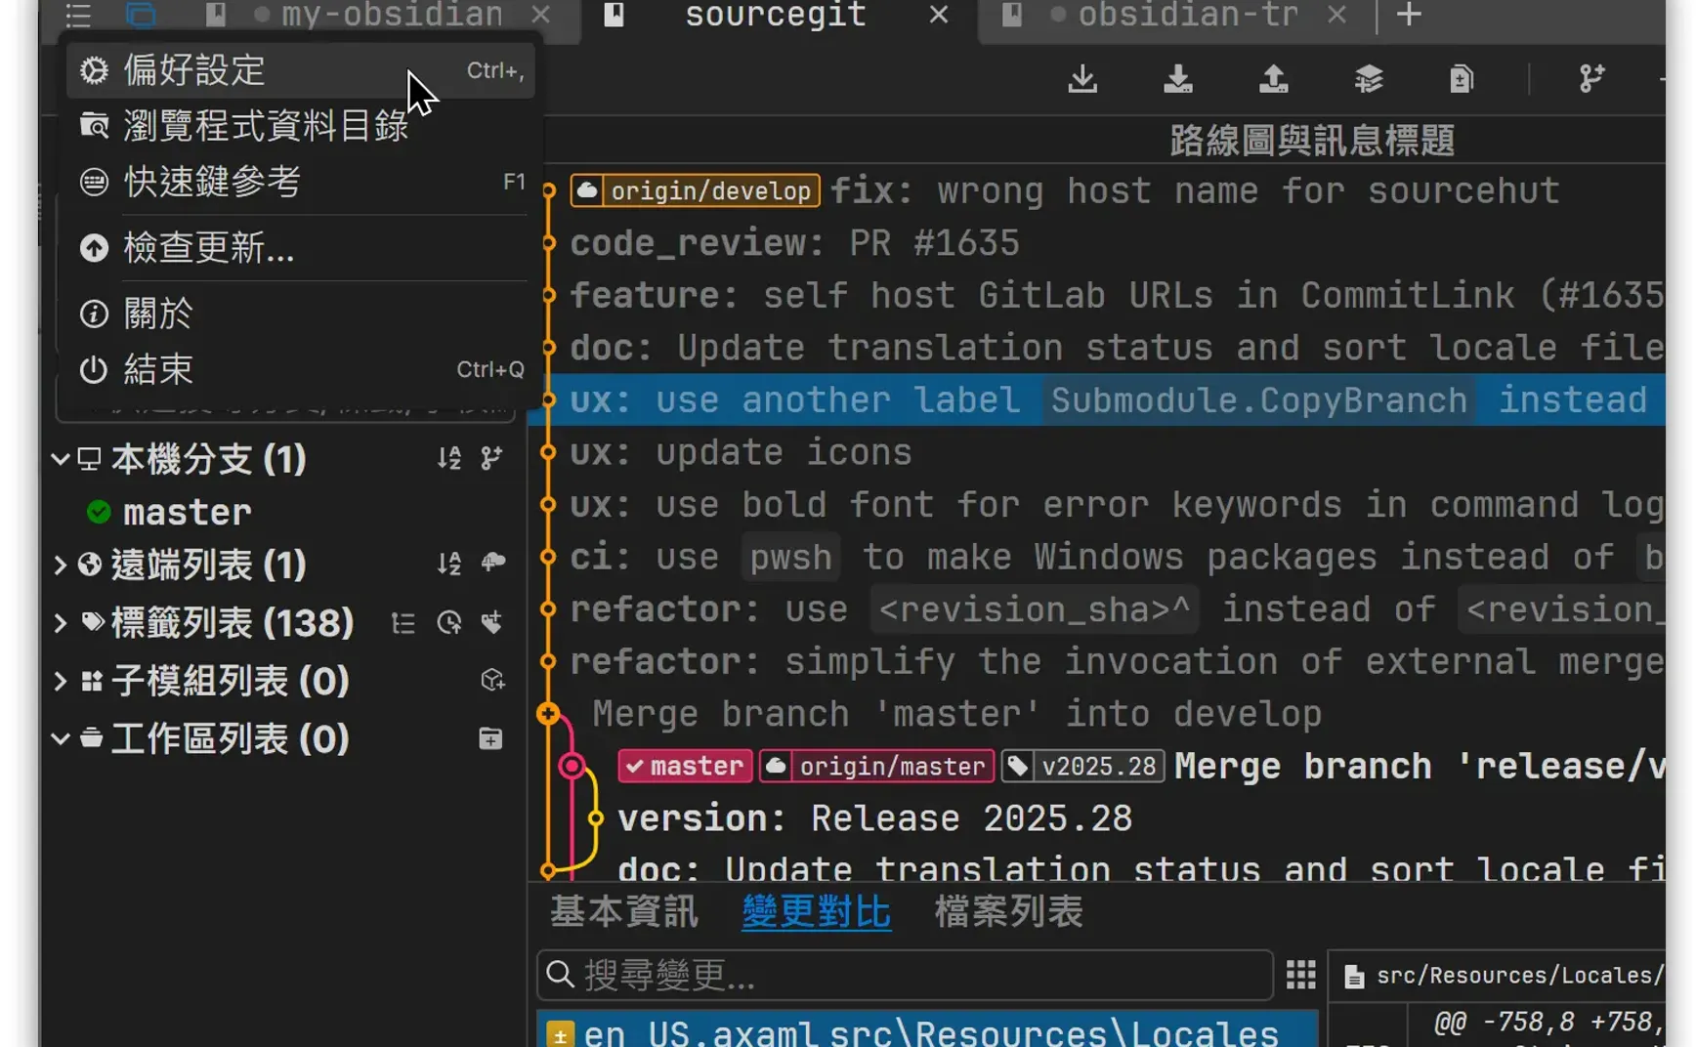This screenshot has height=1047, width=1696.
Task: Switch to the 基本資訊 panel
Action: pyautogui.click(x=622, y=911)
